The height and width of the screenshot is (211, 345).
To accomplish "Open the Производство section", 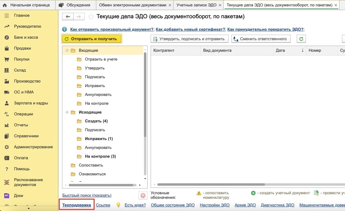I will point(27,81).
